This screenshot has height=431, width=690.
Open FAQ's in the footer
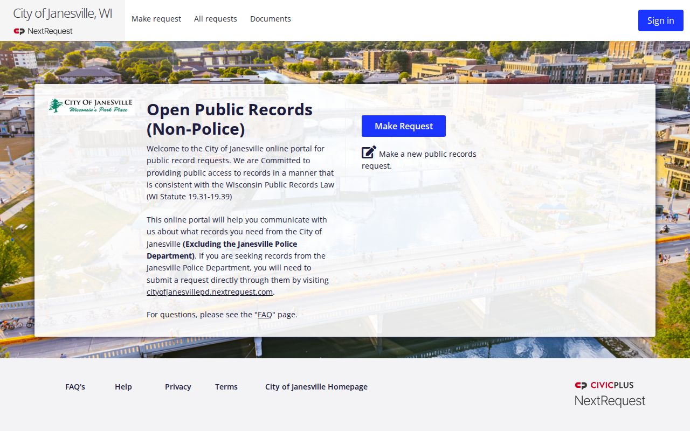75,387
